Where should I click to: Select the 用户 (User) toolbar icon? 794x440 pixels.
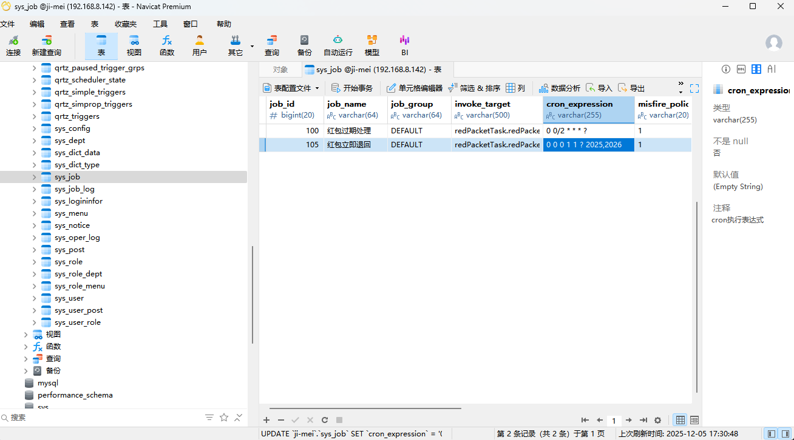(199, 46)
